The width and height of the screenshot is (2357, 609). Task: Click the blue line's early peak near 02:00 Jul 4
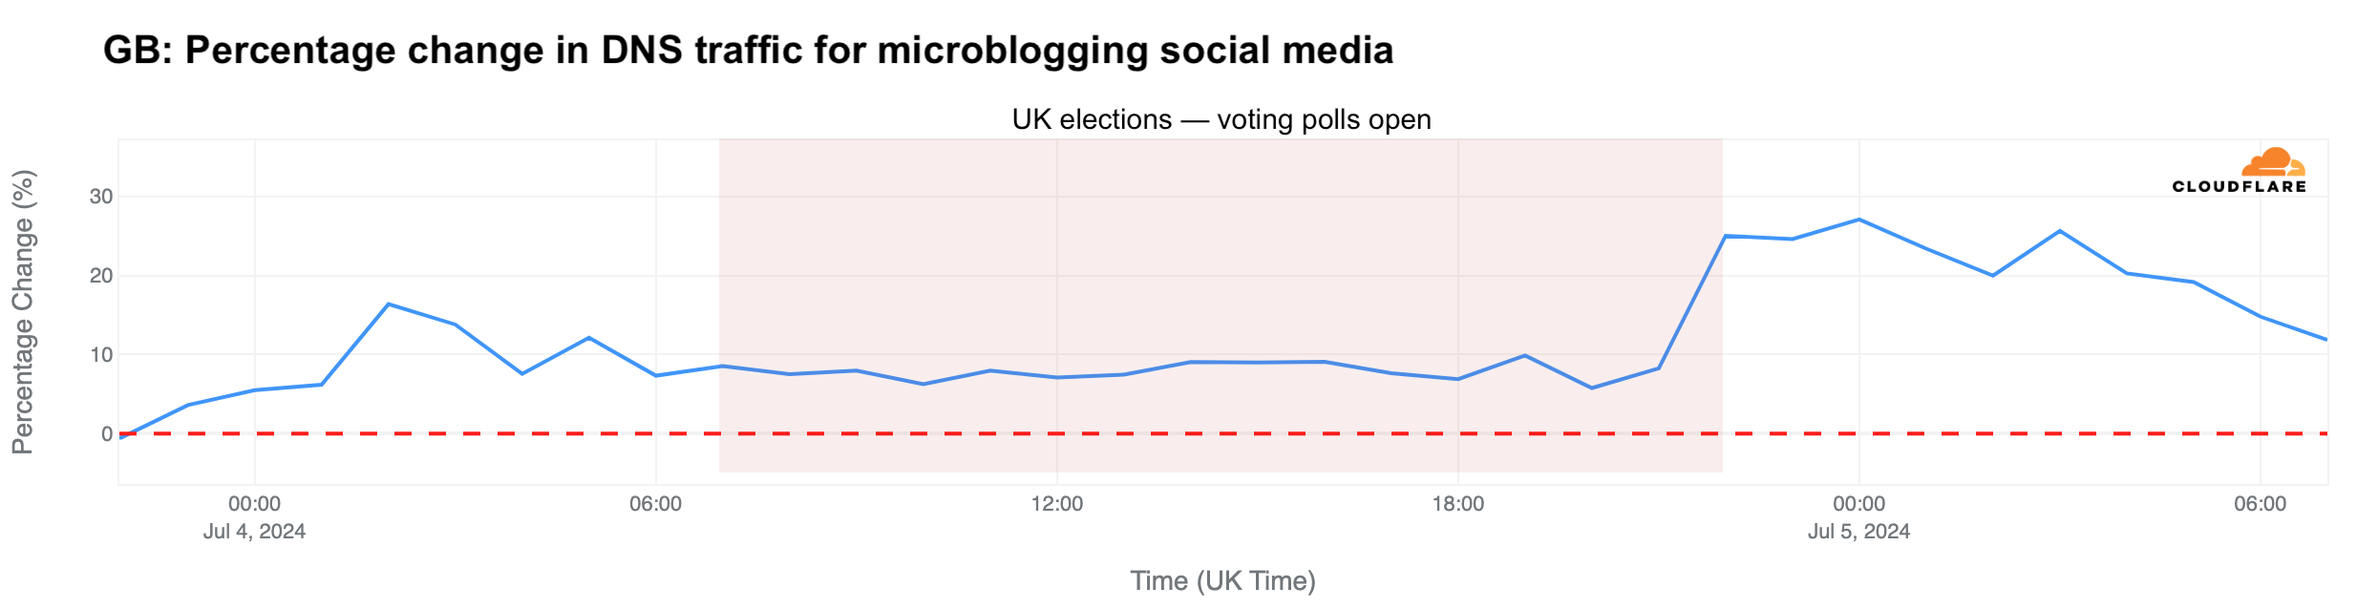pos(388,304)
